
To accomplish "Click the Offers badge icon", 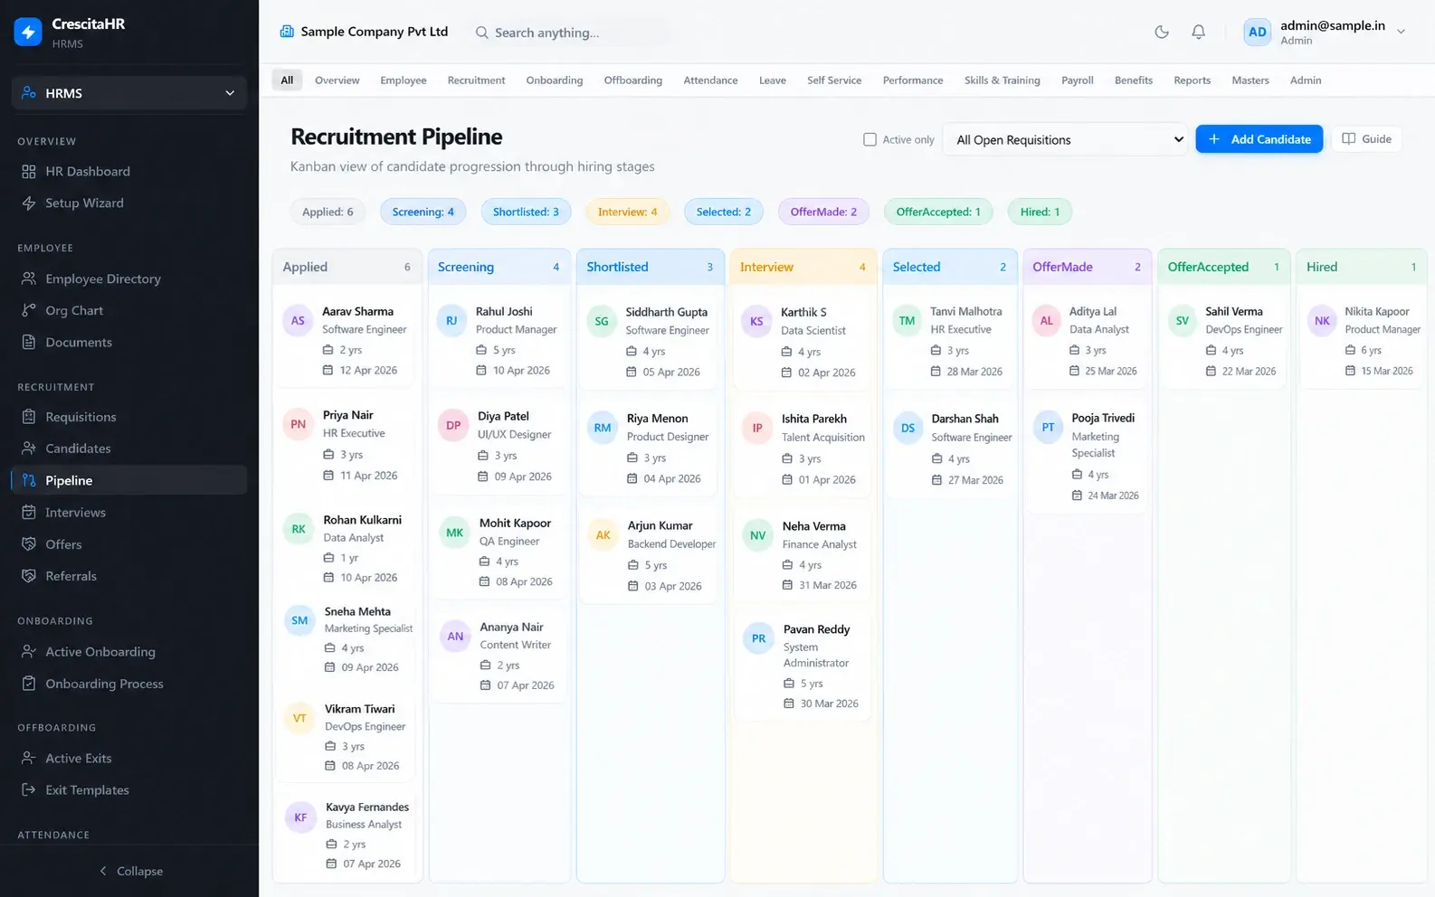I will (29, 544).
